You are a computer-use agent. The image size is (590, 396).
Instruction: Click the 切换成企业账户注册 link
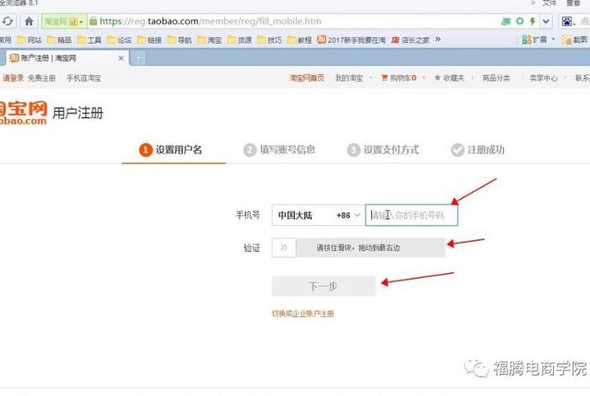[x=303, y=313]
